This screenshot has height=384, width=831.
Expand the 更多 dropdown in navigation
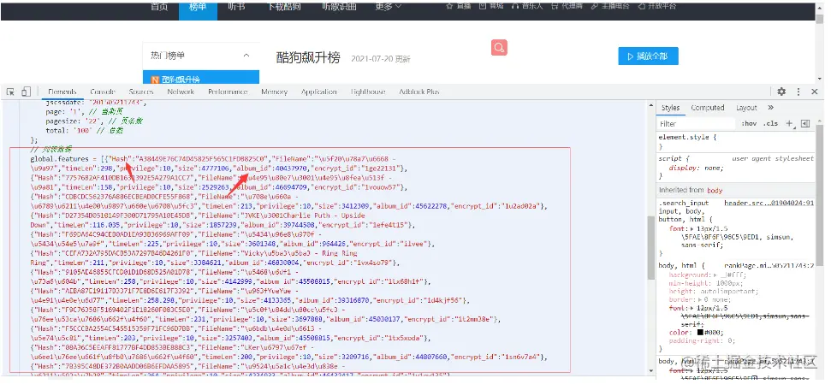(x=389, y=7)
